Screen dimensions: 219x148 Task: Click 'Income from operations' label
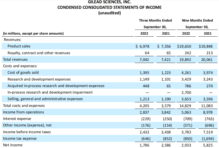pos(23,112)
